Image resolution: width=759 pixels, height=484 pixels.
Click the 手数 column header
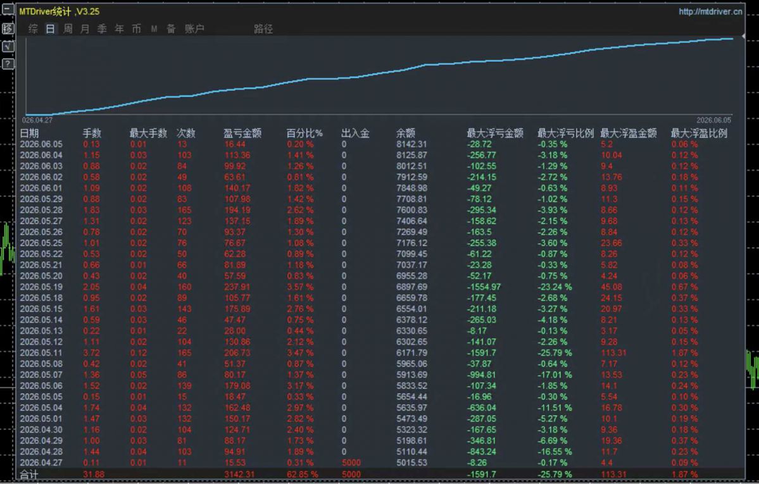pyautogui.click(x=92, y=133)
